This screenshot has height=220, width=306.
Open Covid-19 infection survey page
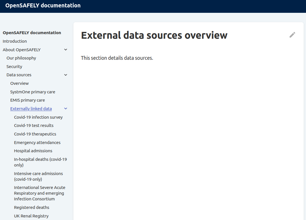click(x=38, y=117)
